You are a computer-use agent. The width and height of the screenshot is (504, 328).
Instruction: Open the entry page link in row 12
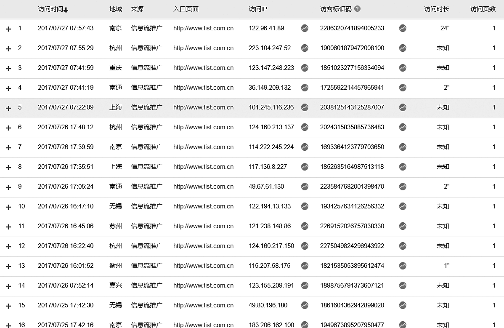point(203,246)
